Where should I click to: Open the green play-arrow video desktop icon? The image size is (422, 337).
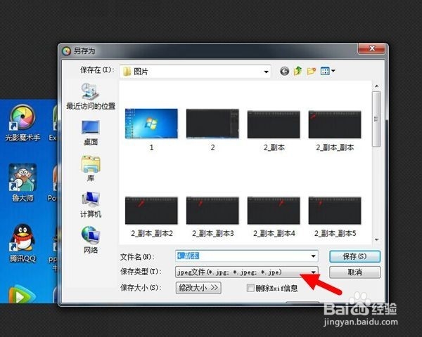(23, 294)
